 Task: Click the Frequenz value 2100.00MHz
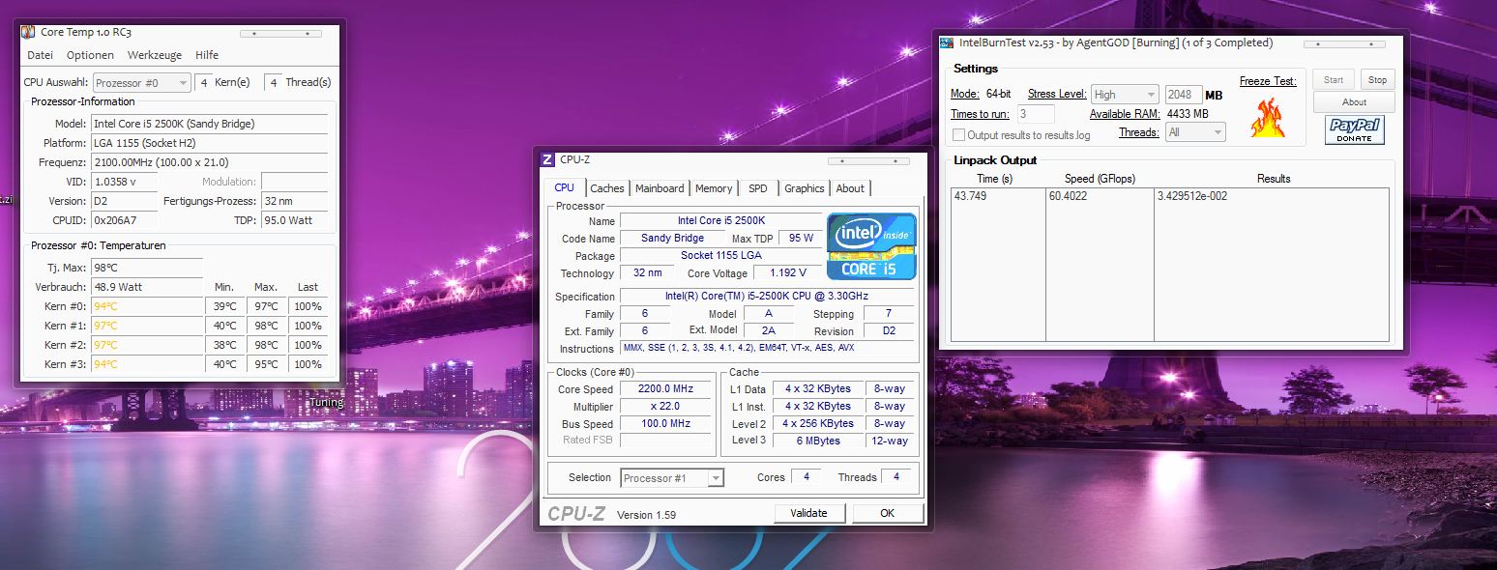pos(210,162)
